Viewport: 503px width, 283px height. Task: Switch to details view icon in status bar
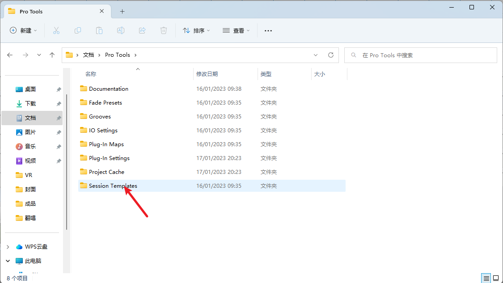click(486, 278)
